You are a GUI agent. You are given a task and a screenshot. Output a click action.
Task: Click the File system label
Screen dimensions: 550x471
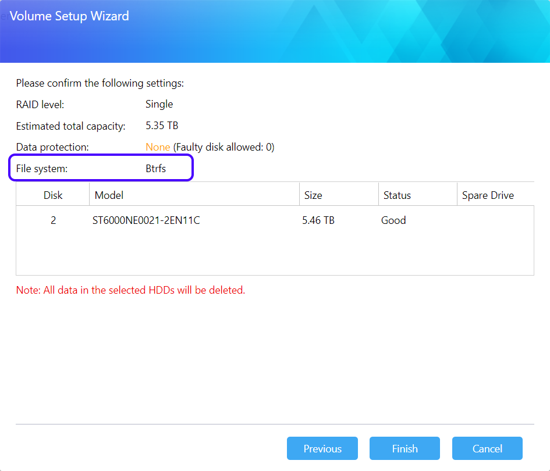42,169
